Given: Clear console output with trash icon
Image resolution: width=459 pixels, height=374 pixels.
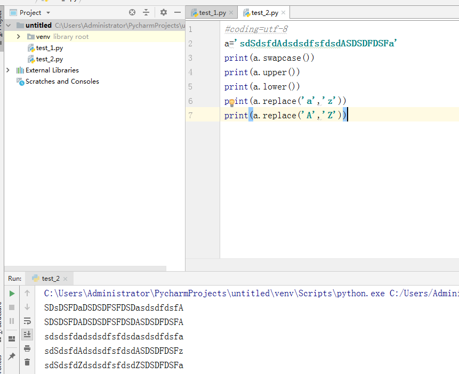Looking at the screenshot, I should [x=27, y=362].
